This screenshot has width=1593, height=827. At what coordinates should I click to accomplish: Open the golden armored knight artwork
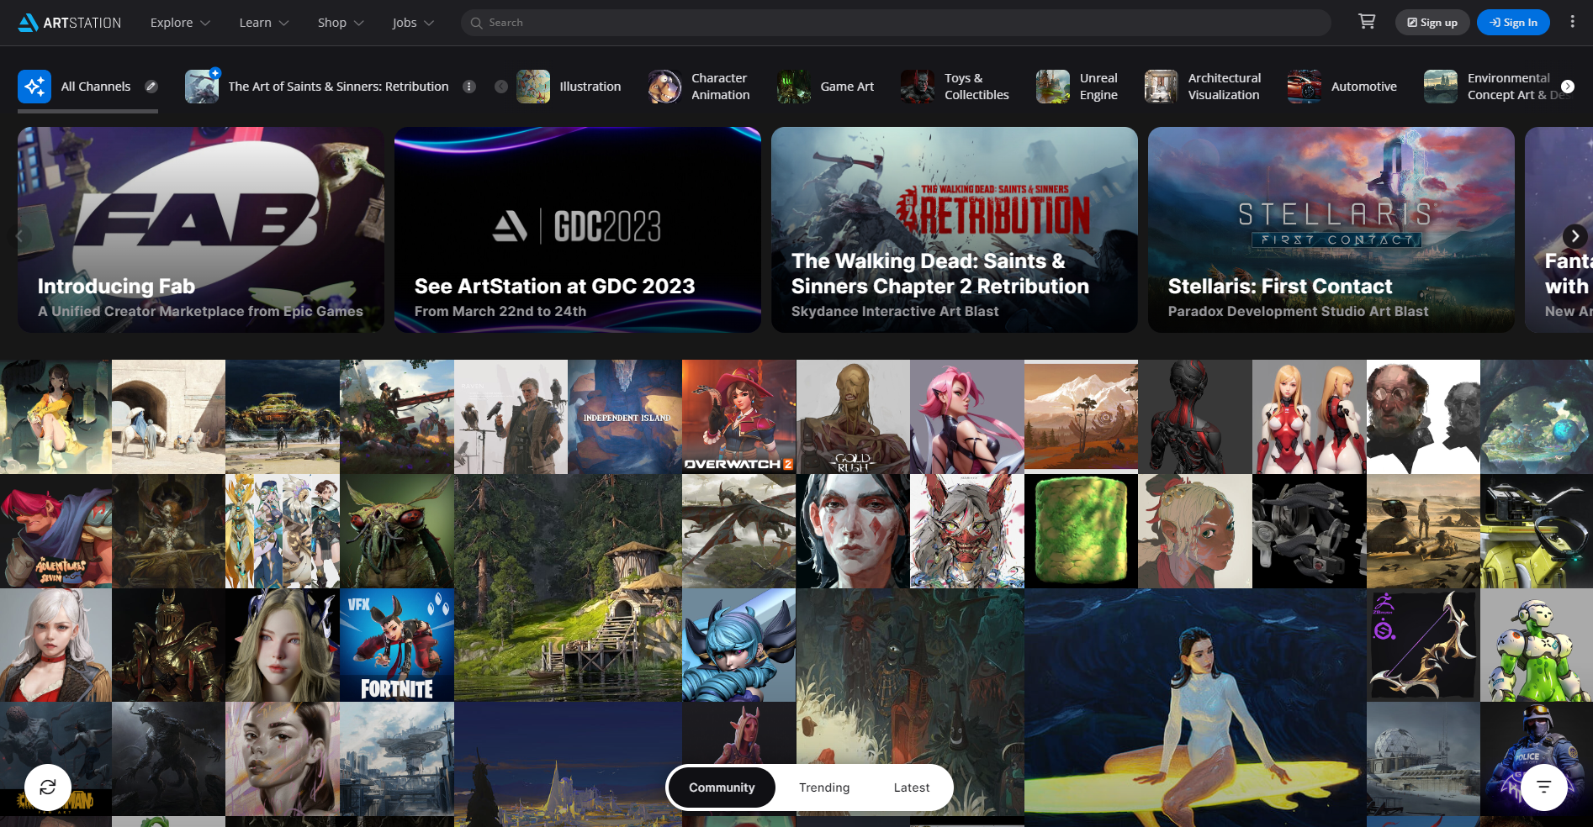tap(168, 645)
